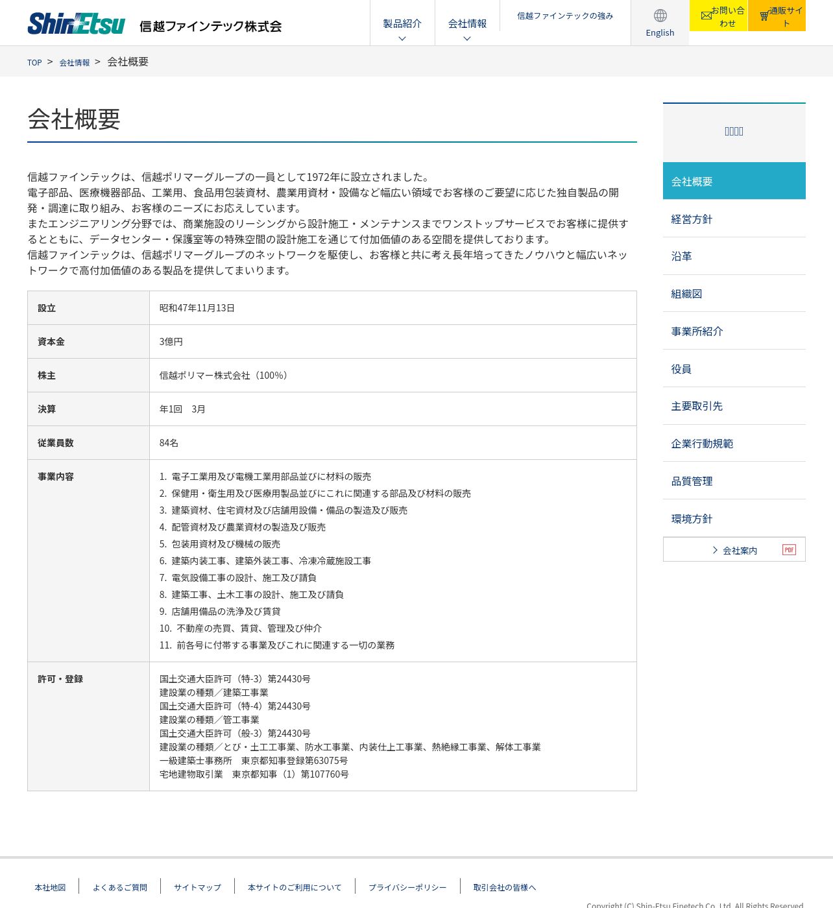
Task: Open 取引会社の皆様へ in the footer
Action: pyautogui.click(x=505, y=887)
